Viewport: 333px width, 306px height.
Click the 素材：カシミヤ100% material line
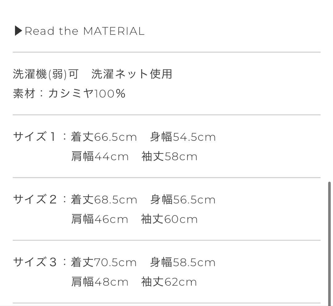click(x=69, y=93)
